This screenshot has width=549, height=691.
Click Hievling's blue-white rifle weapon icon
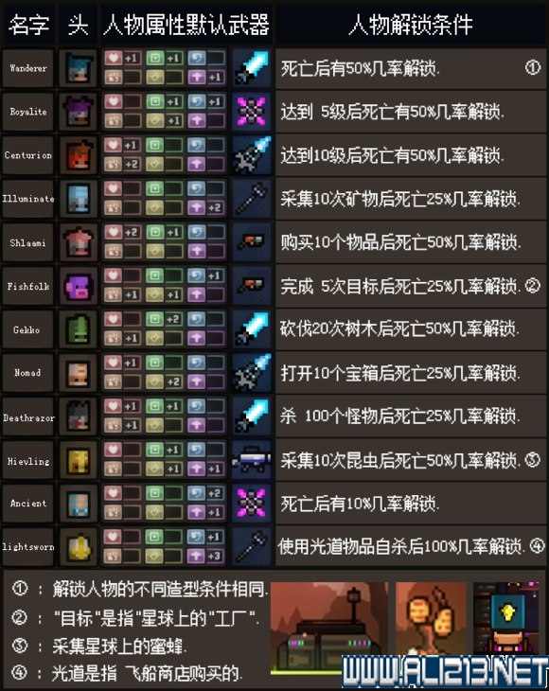[251, 461]
